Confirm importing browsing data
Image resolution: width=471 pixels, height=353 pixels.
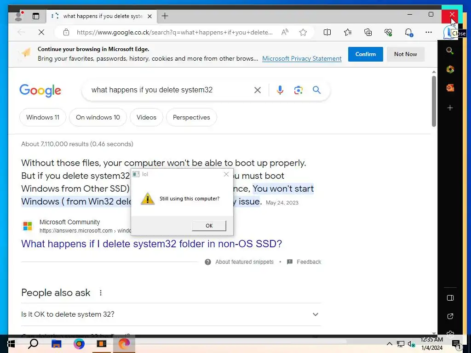click(x=366, y=54)
